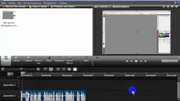
Task: Detach the preview window icon
Action: (176, 7)
